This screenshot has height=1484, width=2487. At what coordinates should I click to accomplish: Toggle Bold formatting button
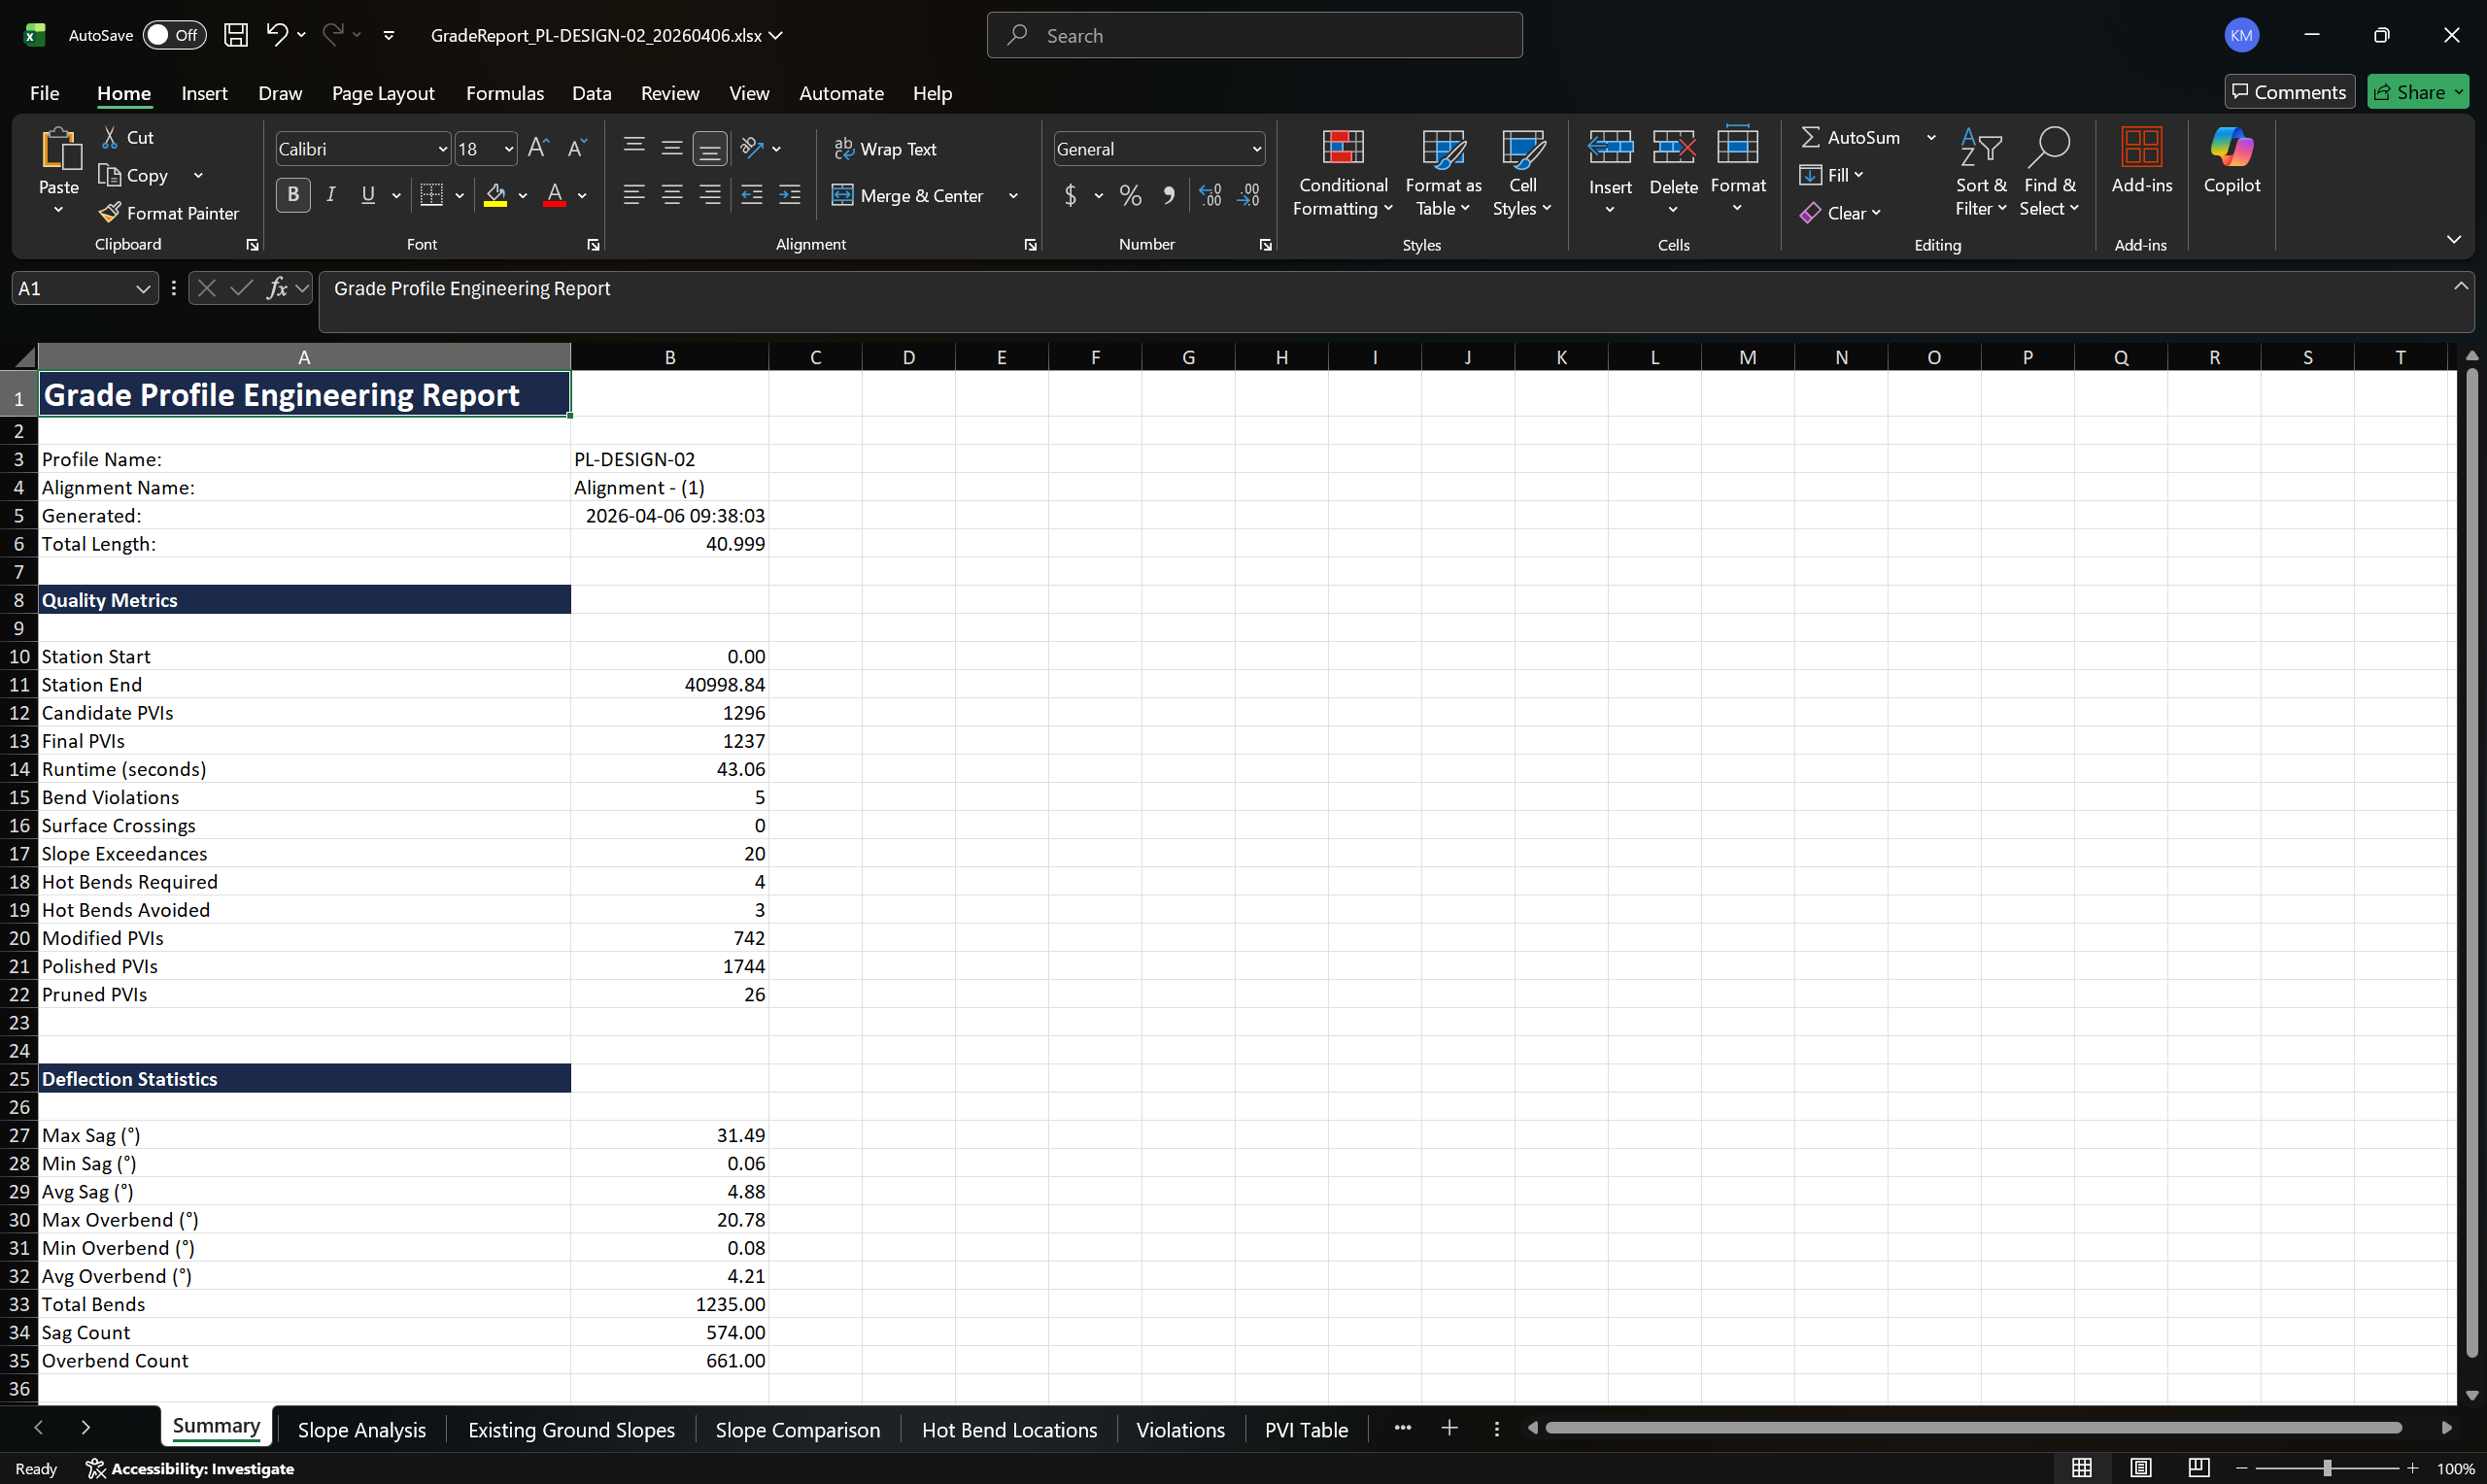(x=293, y=195)
